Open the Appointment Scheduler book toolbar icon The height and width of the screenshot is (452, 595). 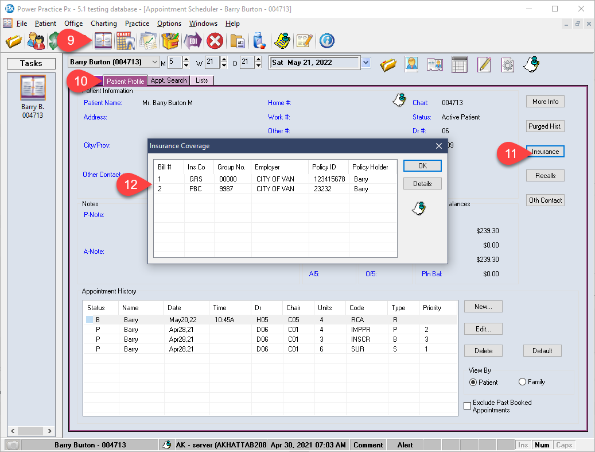(x=103, y=41)
